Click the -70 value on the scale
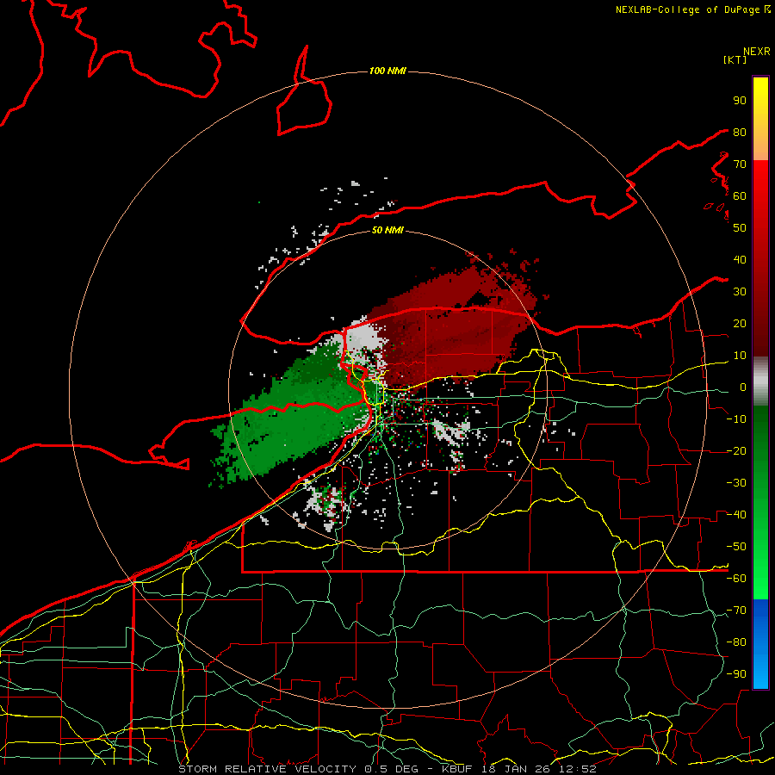This screenshot has width=775, height=775. point(736,610)
